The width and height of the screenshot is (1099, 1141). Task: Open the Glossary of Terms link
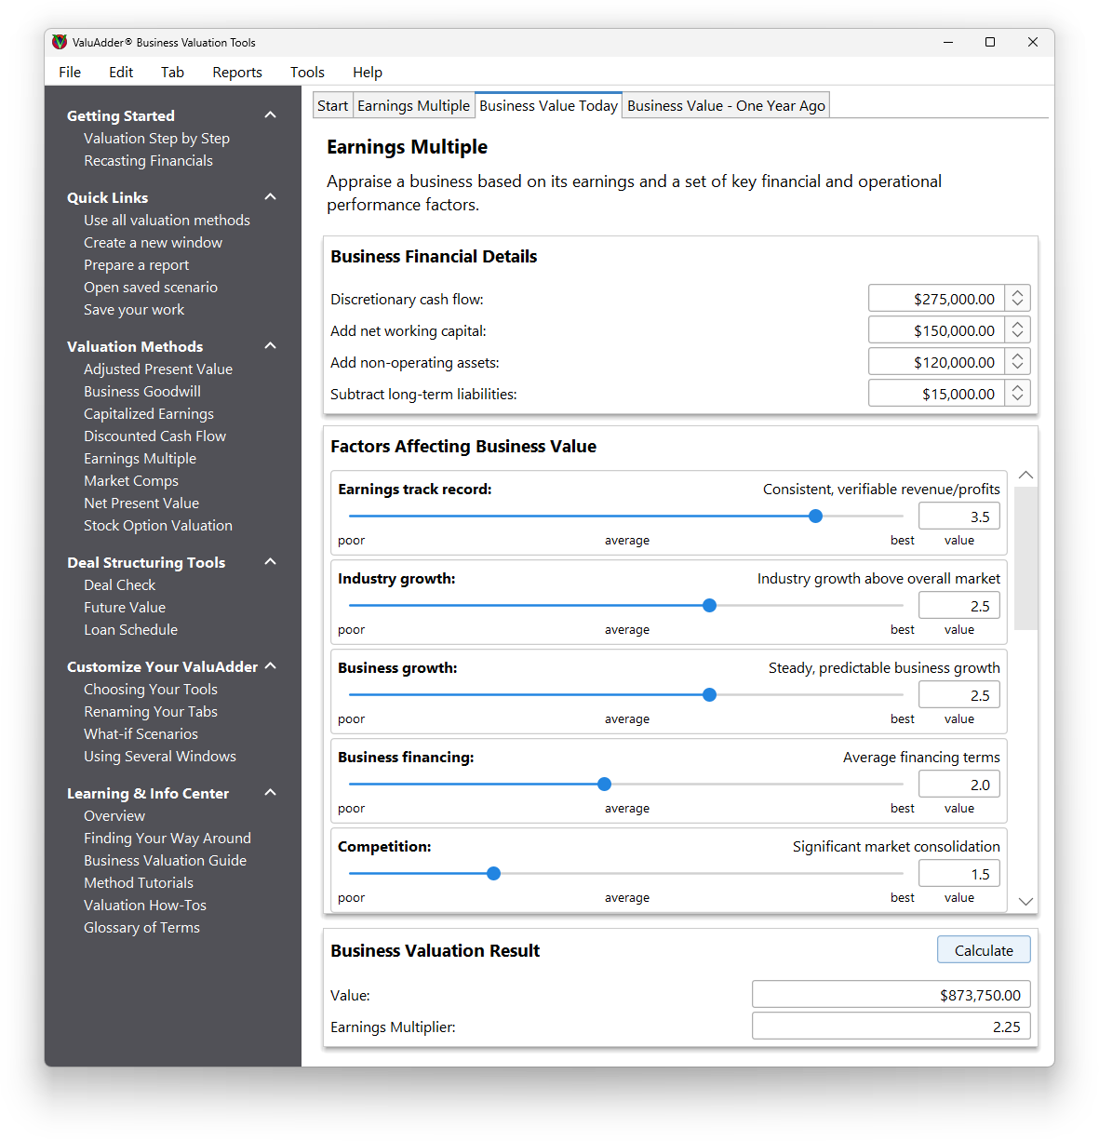coord(141,928)
